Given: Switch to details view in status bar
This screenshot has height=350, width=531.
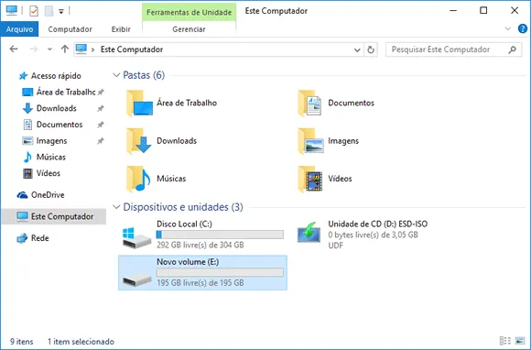Looking at the screenshot, I should (x=505, y=341).
